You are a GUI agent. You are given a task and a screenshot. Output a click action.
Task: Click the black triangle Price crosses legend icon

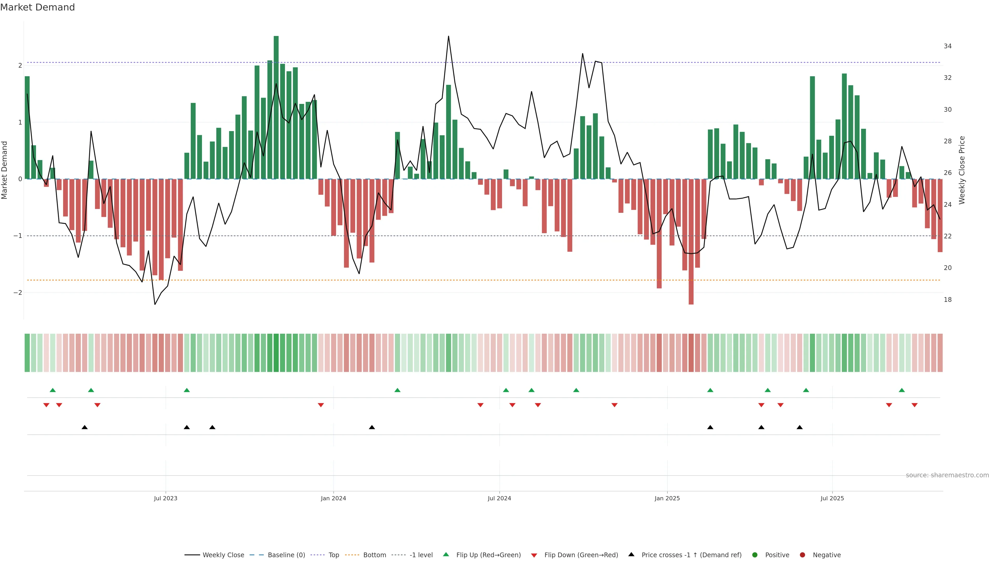pos(631,554)
